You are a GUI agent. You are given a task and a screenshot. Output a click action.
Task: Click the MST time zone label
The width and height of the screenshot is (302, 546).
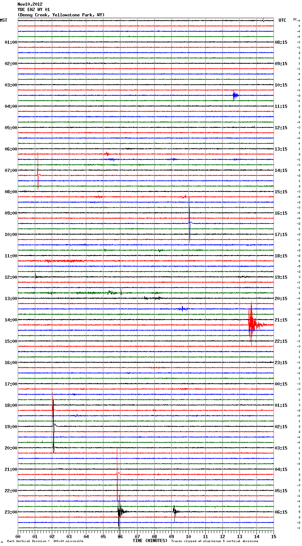point(4,20)
